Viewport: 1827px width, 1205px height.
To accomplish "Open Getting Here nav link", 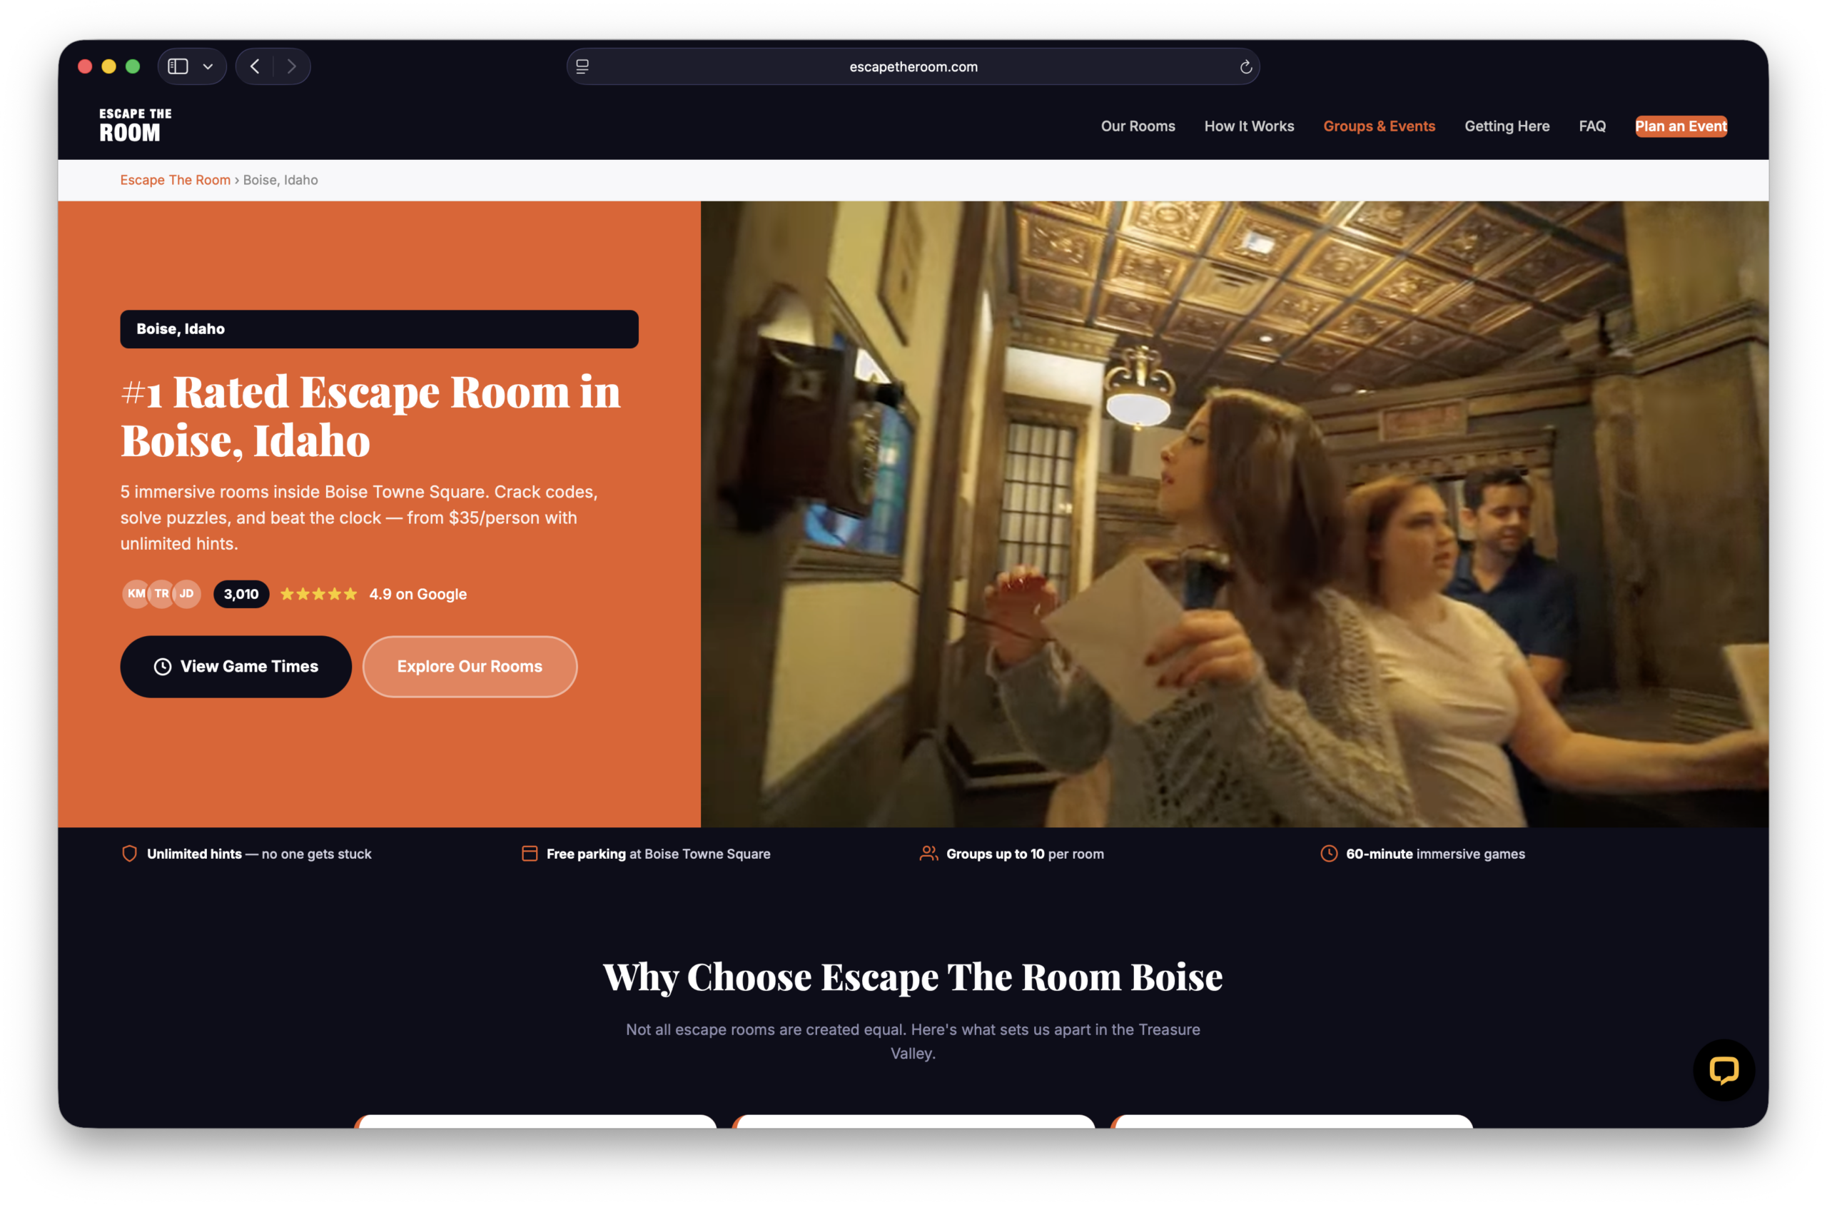I will click(1506, 126).
